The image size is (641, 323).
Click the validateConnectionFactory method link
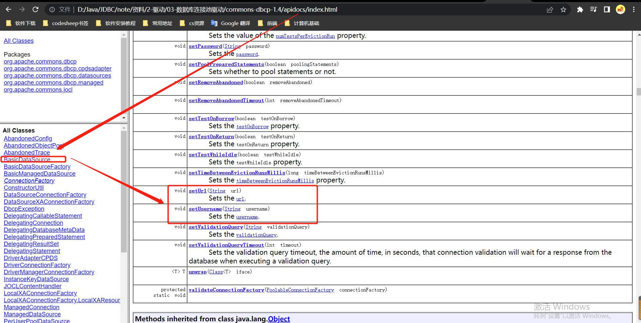[226, 290]
